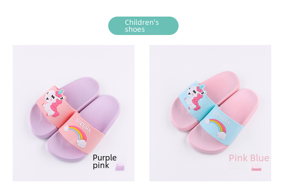Select the small pink swatch icon
This screenshot has width=285, height=190.
[x=256, y=168]
